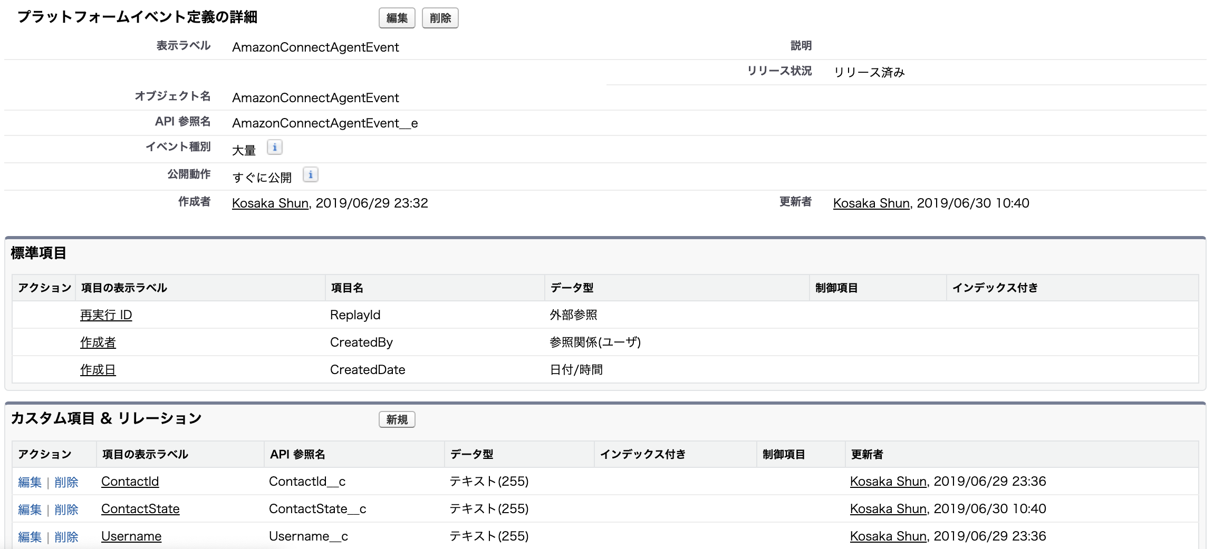This screenshot has height=549, width=1214.
Task: Open the ContactState custom field link
Action: click(140, 508)
